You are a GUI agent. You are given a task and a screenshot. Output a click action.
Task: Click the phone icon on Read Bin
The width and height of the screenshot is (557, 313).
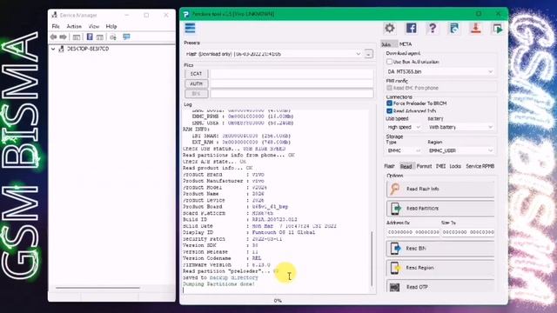point(395,248)
